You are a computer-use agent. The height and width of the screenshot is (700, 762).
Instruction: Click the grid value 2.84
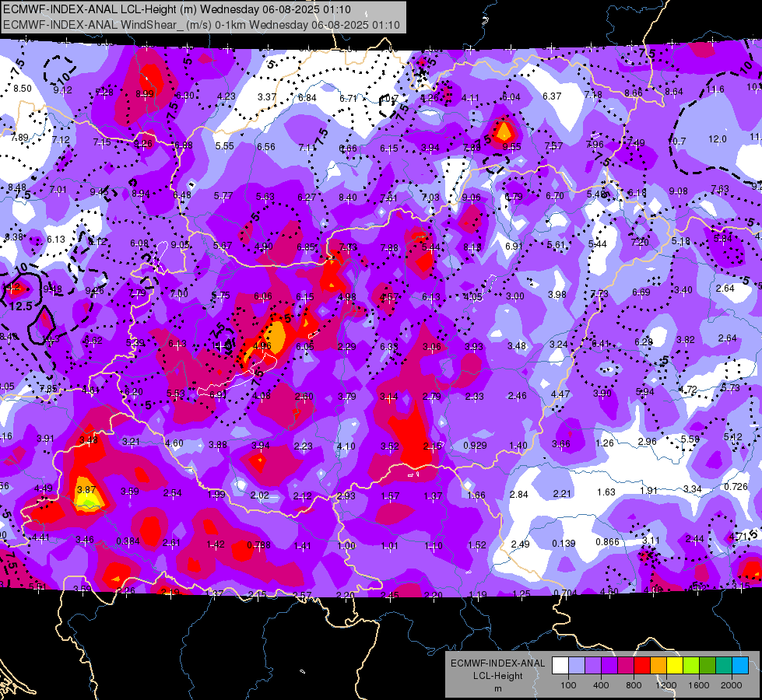click(x=519, y=494)
